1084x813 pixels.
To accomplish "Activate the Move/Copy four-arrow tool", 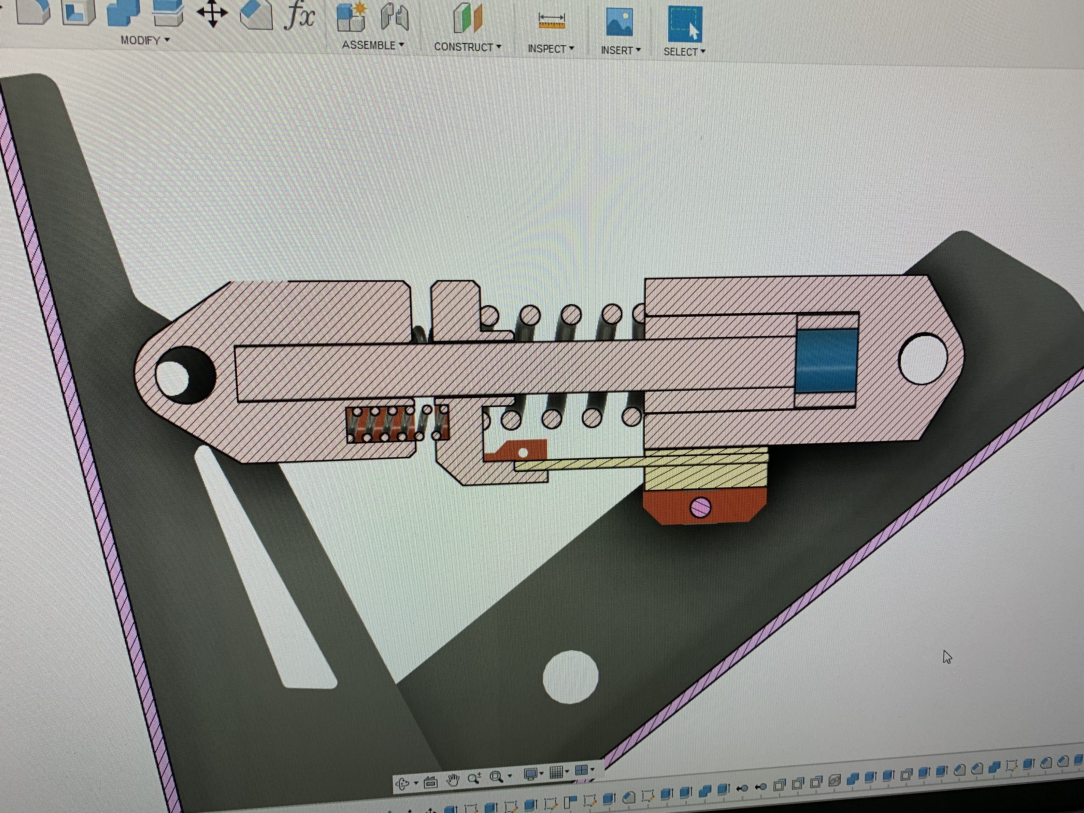I will pos(212,14).
